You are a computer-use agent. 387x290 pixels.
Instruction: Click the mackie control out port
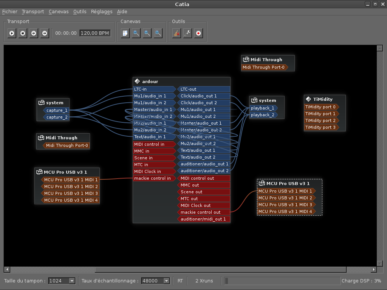point(204,212)
